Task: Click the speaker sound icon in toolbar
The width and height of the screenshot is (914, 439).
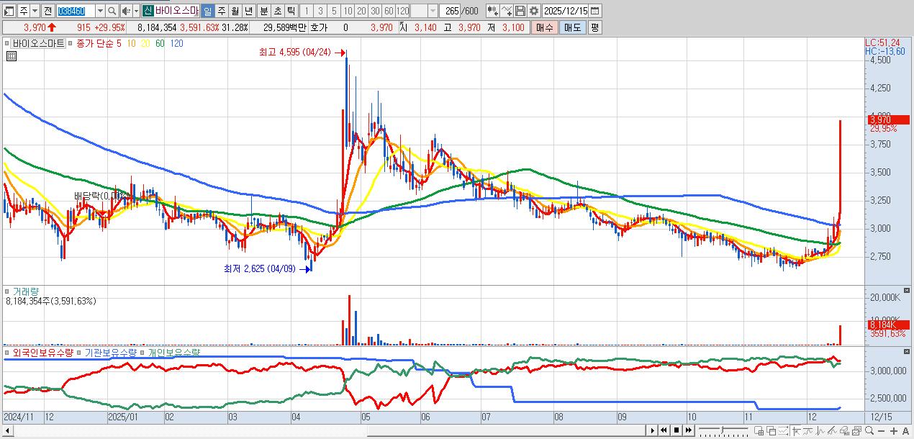Action: pyautogui.click(x=125, y=11)
